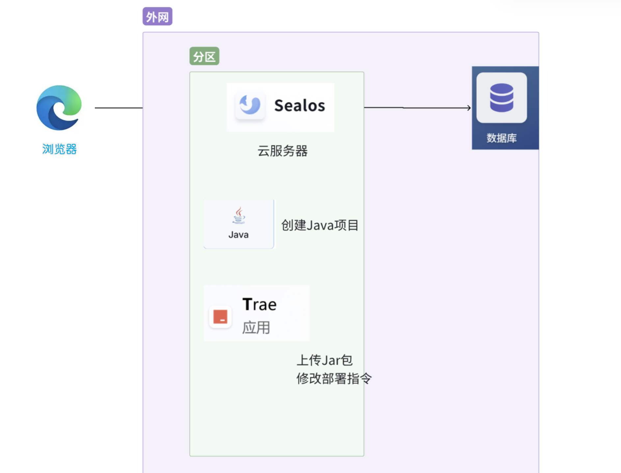Click the arrowhead pointing to the database
This screenshot has width=621, height=473.
[x=469, y=108]
